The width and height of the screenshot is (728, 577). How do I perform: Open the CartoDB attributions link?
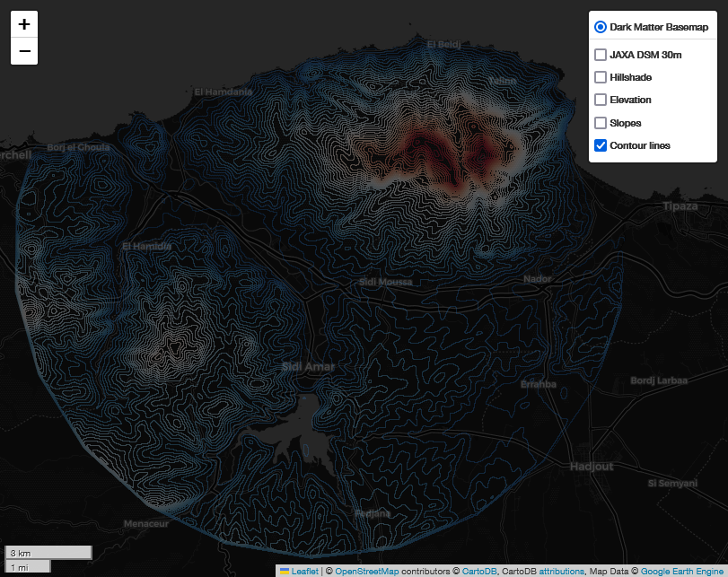click(560, 571)
